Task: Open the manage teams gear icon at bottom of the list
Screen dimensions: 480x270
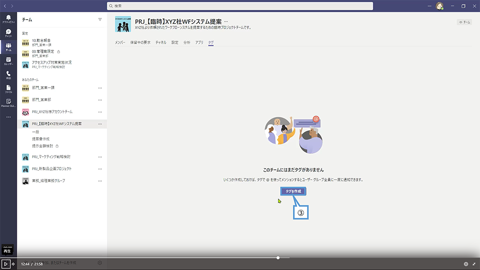Action: point(99,263)
